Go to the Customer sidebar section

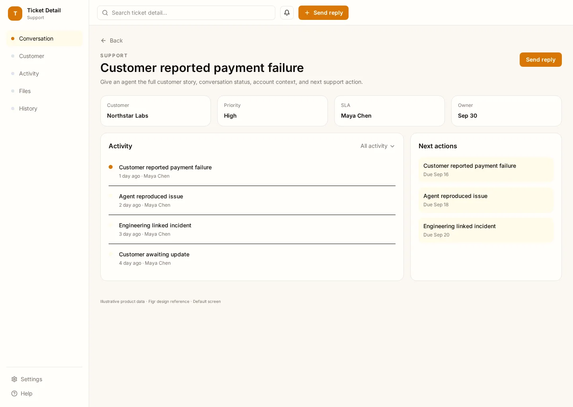coord(45,56)
